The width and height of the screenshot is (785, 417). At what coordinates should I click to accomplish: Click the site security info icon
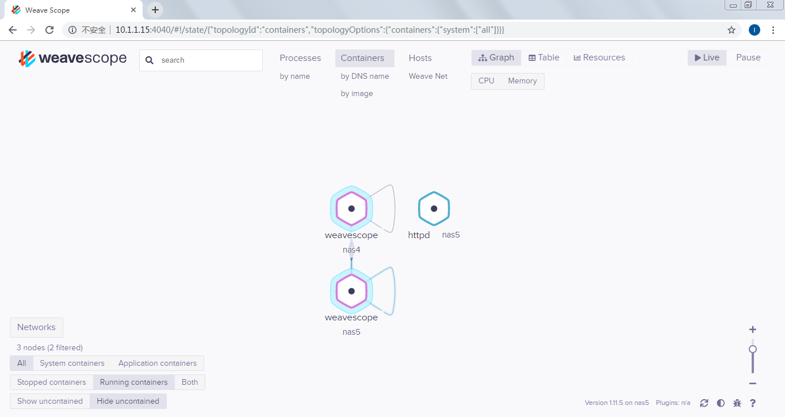[72, 30]
